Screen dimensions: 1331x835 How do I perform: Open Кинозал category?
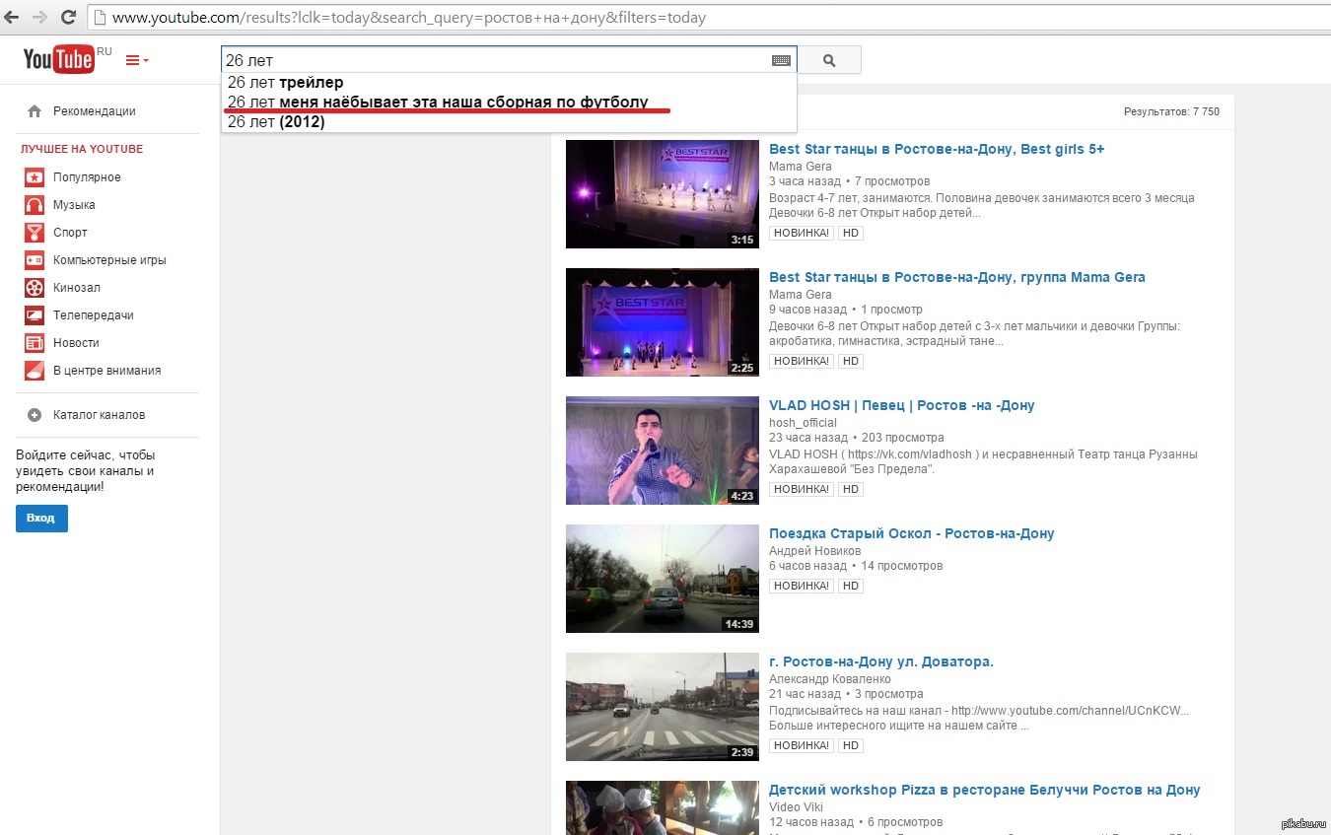[77, 288]
